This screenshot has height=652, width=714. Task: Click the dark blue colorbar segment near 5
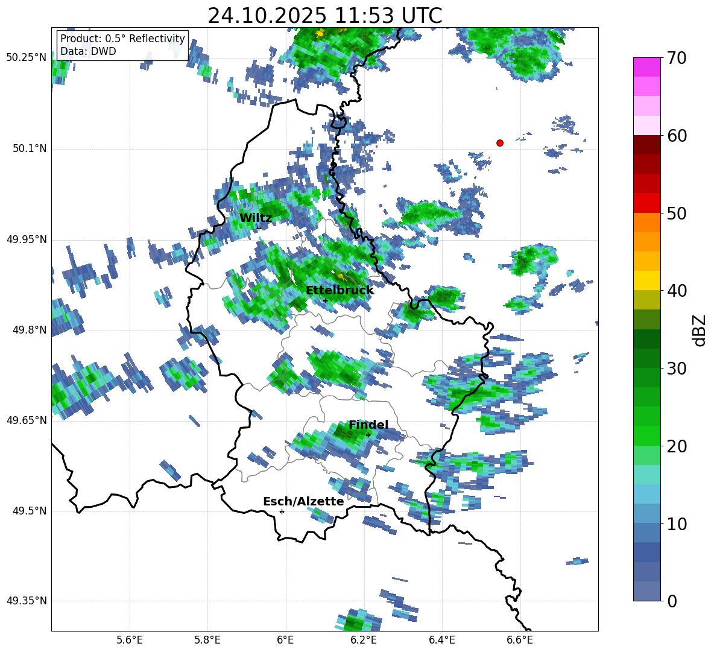tap(646, 552)
